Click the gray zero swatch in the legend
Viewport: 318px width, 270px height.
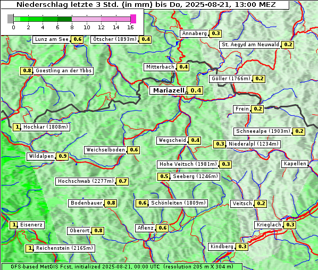pyautogui.click(x=10, y=19)
